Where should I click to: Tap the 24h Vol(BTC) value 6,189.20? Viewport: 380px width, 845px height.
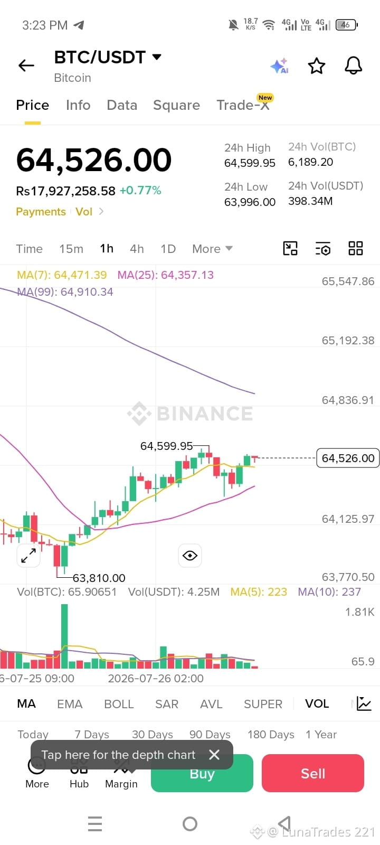click(310, 162)
